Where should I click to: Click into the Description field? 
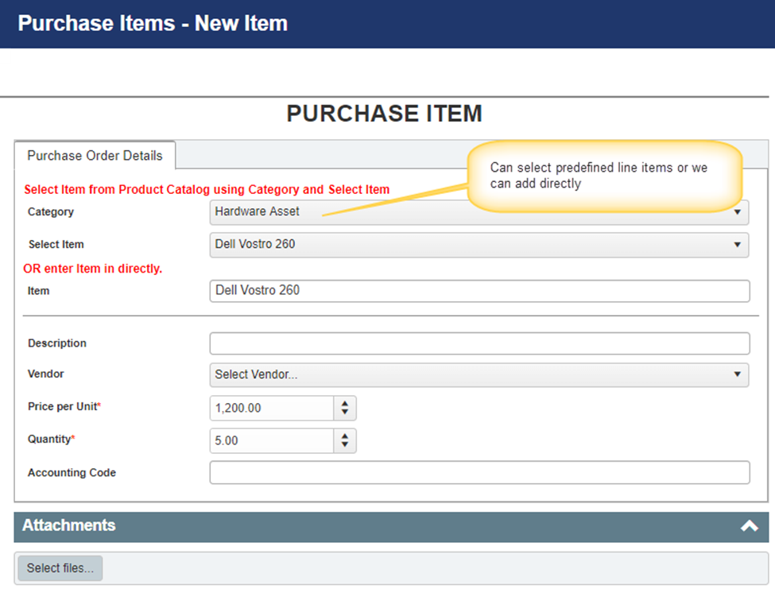pyautogui.click(x=479, y=343)
